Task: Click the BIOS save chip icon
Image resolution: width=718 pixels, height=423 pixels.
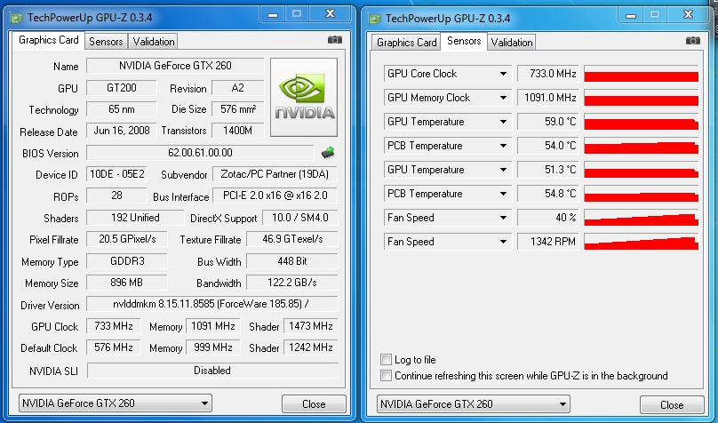Action: point(328,153)
